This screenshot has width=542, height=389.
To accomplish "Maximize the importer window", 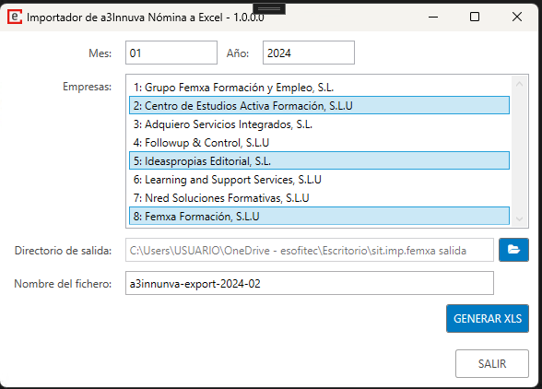I will (475, 17).
